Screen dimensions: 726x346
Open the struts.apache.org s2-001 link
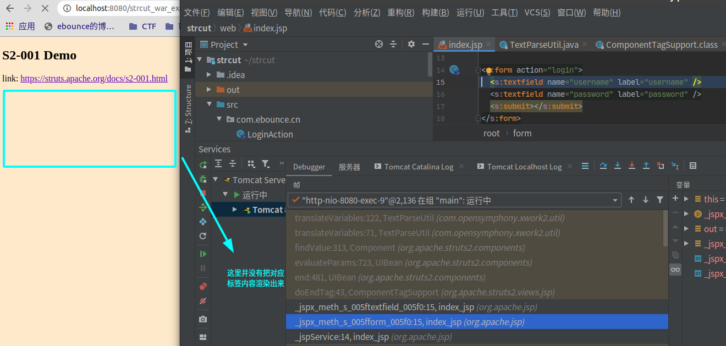click(x=94, y=79)
